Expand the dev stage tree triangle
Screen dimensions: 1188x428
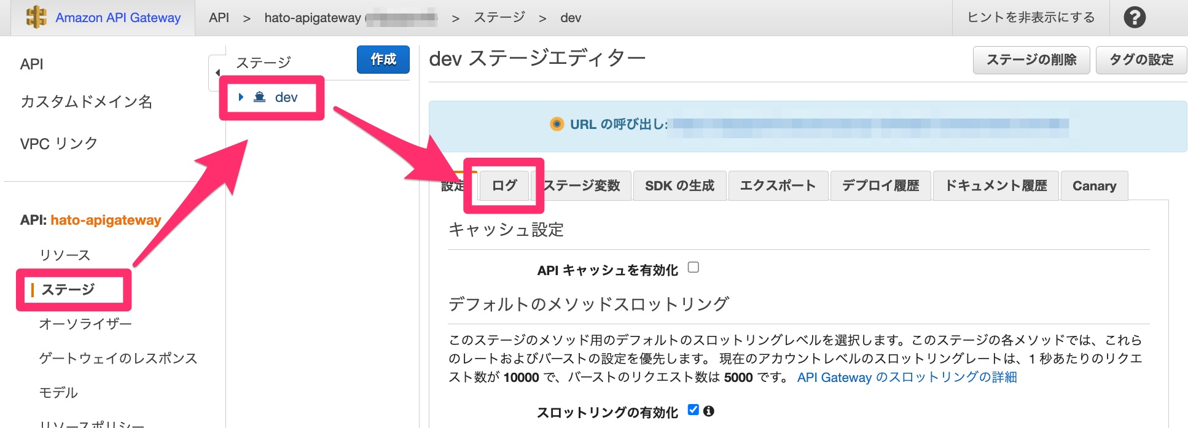coord(241,97)
